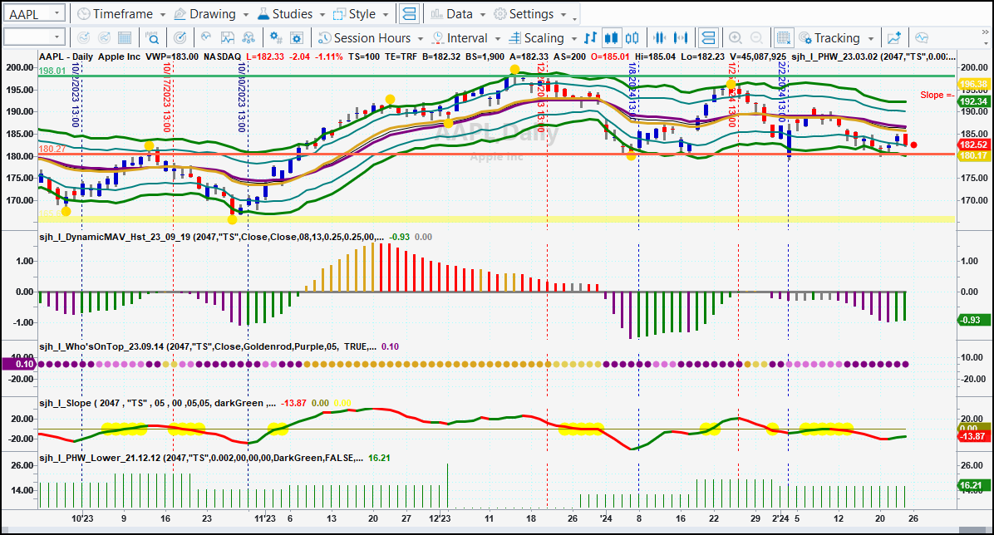The width and height of the screenshot is (994, 535).
Task: Click the compress bar spacing icon
Action: 660,38
